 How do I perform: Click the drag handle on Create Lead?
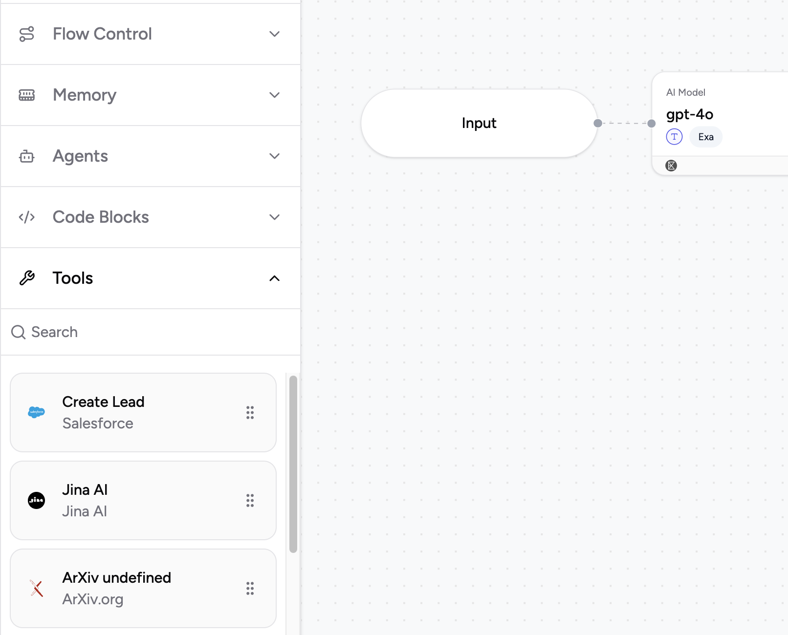[250, 413]
